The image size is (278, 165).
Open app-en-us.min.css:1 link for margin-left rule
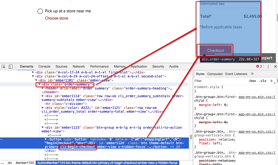click(257, 97)
